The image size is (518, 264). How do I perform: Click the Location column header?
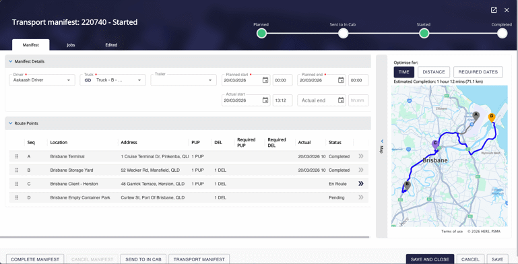pyautogui.click(x=59, y=142)
